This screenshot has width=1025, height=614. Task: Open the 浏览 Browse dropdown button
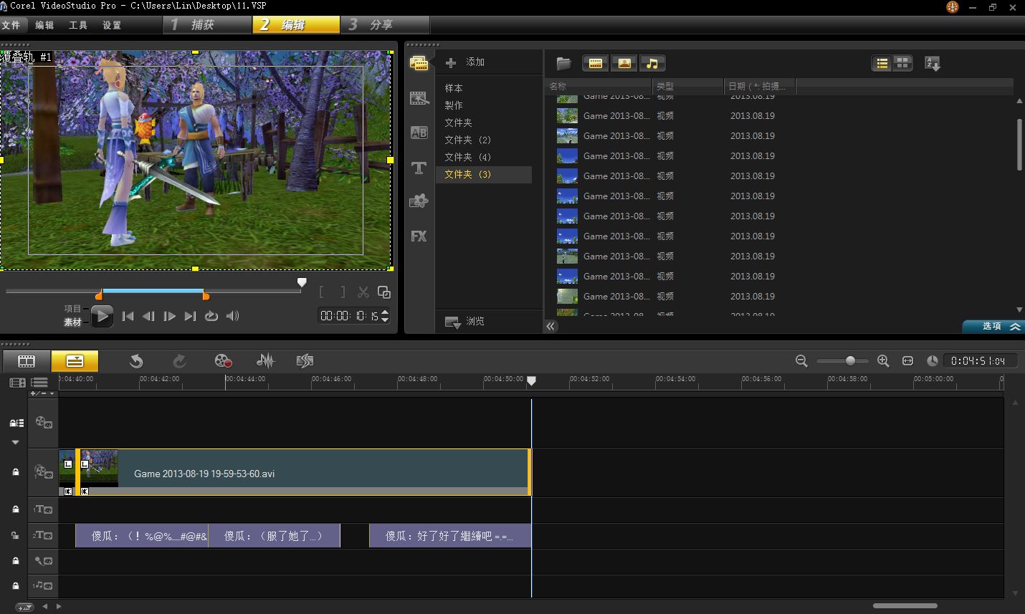464,322
